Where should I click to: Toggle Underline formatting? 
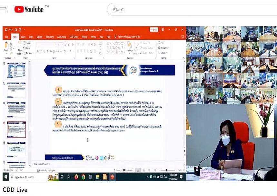click(44, 51)
